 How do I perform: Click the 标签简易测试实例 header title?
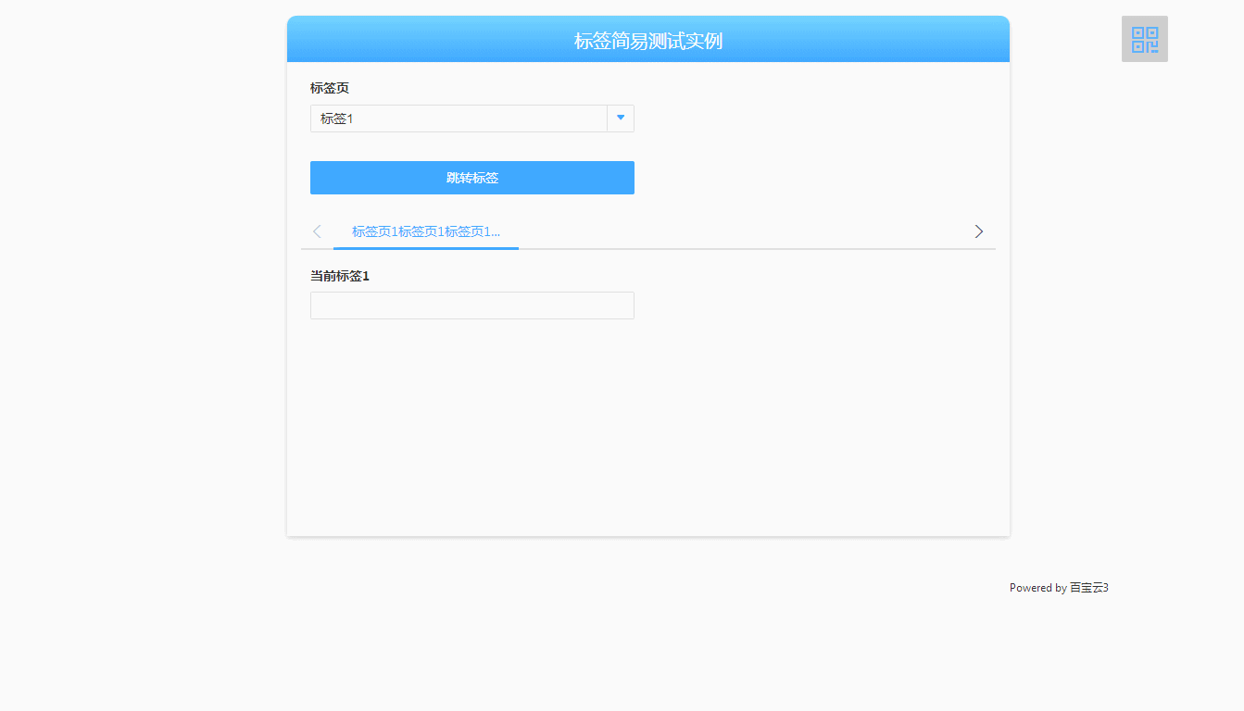(647, 41)
